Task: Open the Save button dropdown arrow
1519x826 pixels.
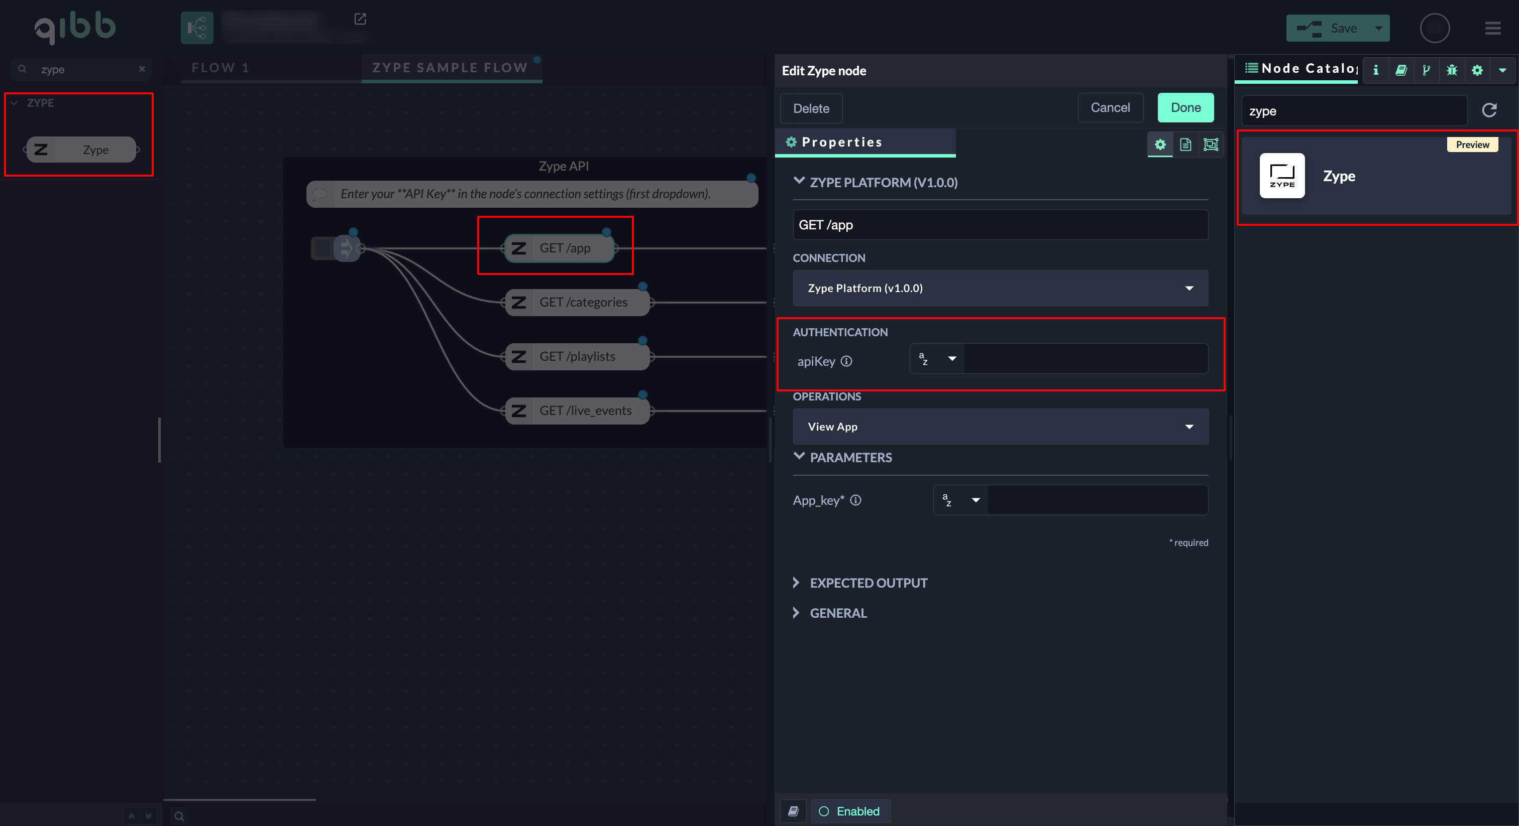Action: click(x=1379, y=28)
